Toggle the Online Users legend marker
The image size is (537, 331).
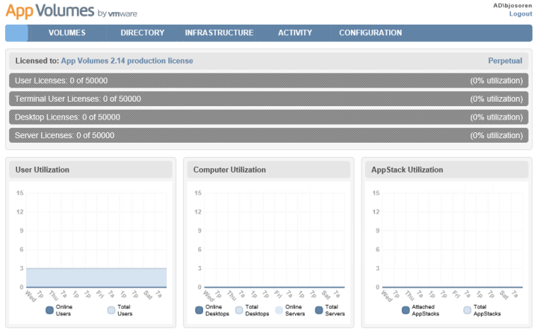coord(50,310)
